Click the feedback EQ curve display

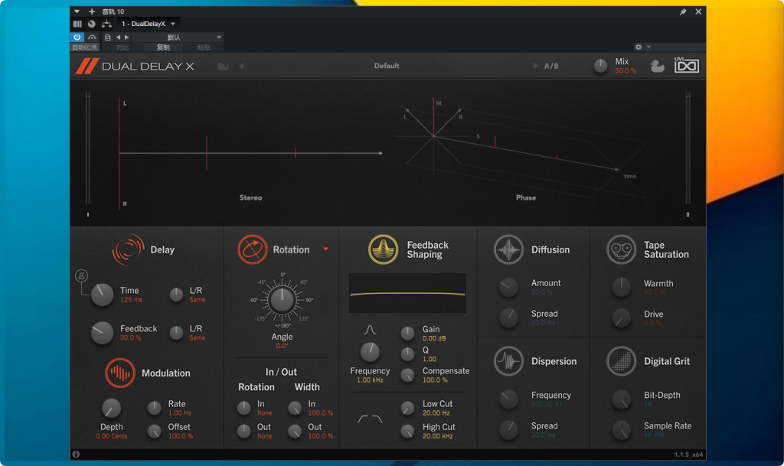(407, 293)
